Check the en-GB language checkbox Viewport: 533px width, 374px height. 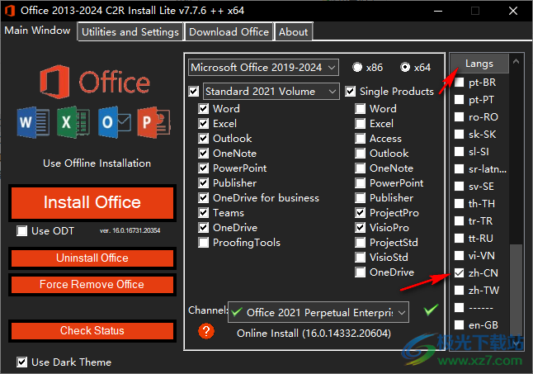(x=460, y=325)
